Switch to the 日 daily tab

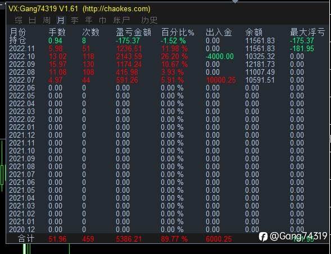[x=32, y=20]
